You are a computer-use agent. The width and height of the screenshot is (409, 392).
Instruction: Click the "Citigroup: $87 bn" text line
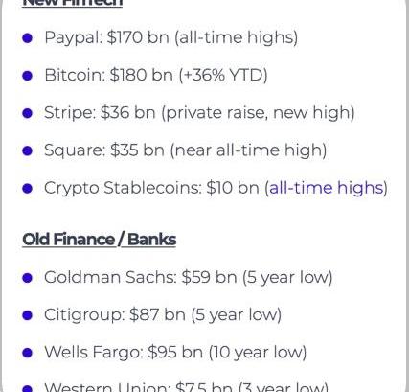coord(163,315)
